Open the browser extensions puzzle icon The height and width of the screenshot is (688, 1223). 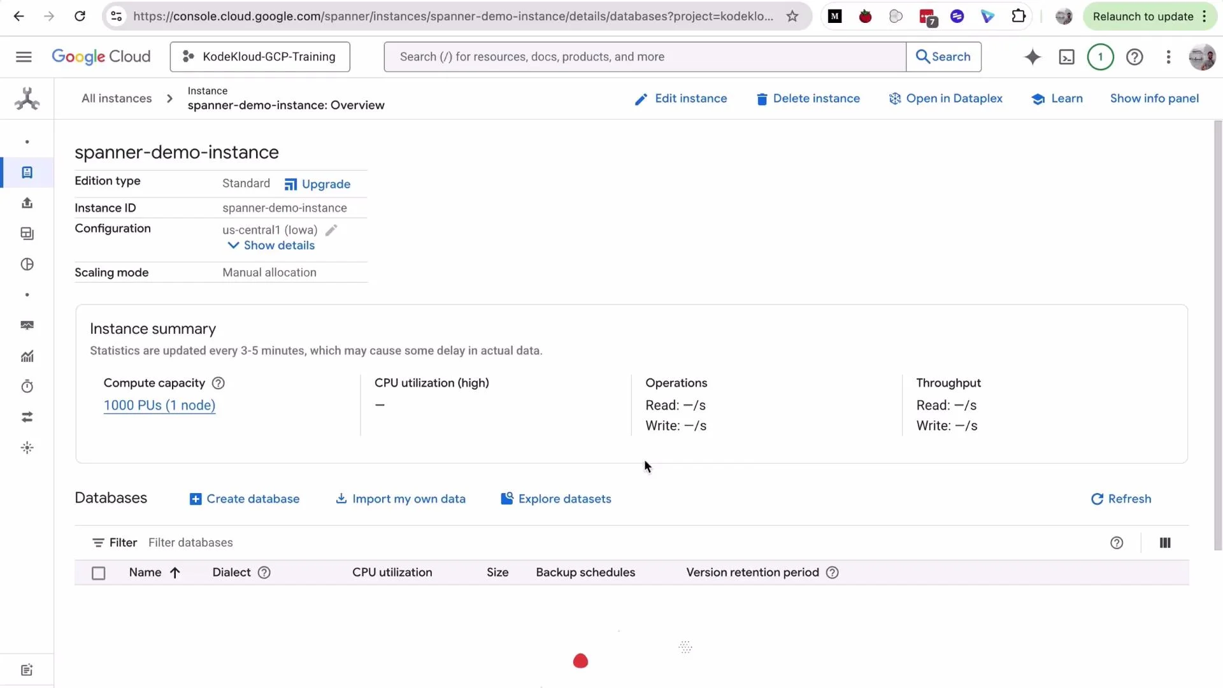coord(1019,17)
